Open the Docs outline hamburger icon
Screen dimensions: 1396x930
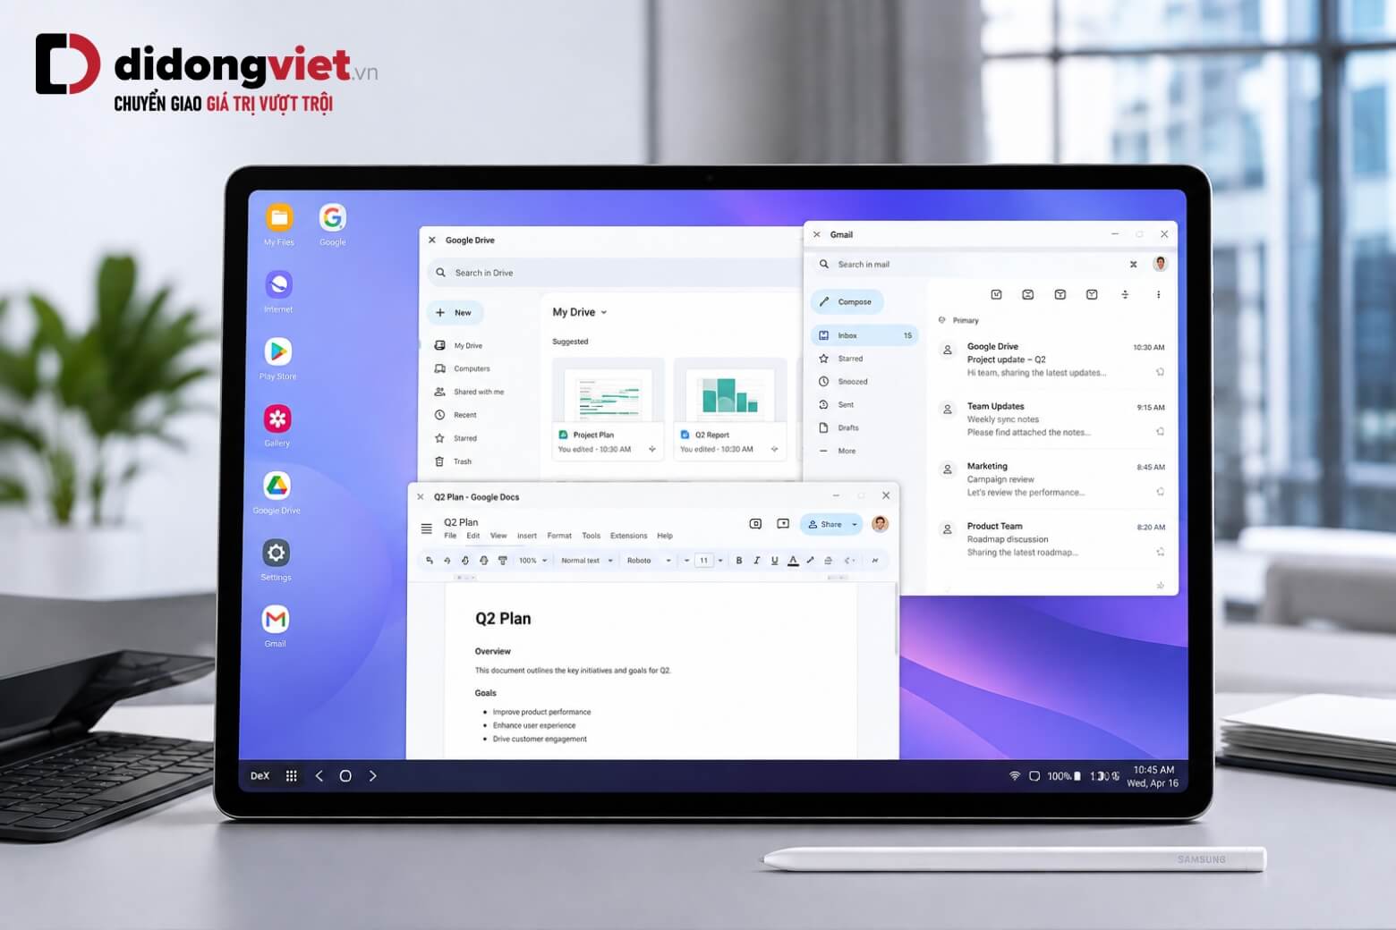click(x=427, y=528)
